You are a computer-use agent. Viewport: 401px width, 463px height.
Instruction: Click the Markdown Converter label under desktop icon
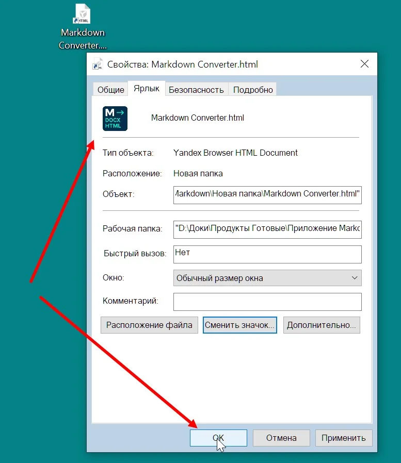coord(83,39)
